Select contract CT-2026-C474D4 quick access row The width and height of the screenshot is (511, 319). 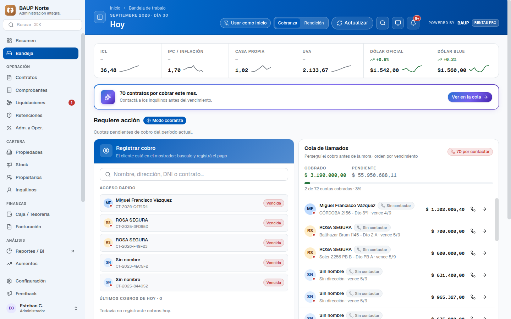coord(194,203)
